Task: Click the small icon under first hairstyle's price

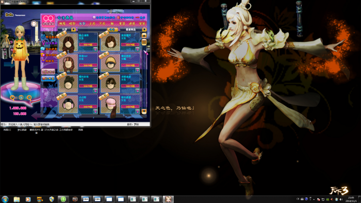Action: [x=95, y=49]
